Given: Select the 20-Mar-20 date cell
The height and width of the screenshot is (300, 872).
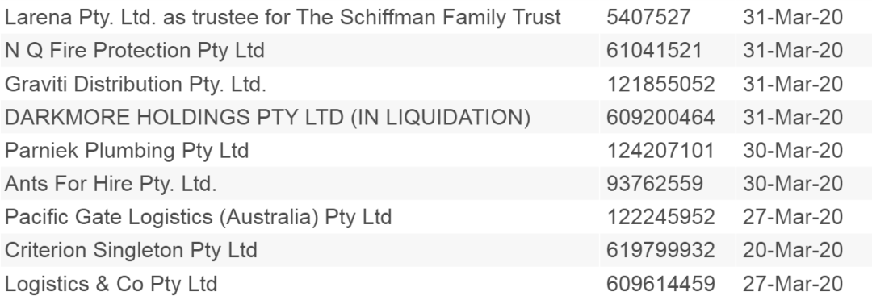Looking at the screenshot, I should point(793,250).
